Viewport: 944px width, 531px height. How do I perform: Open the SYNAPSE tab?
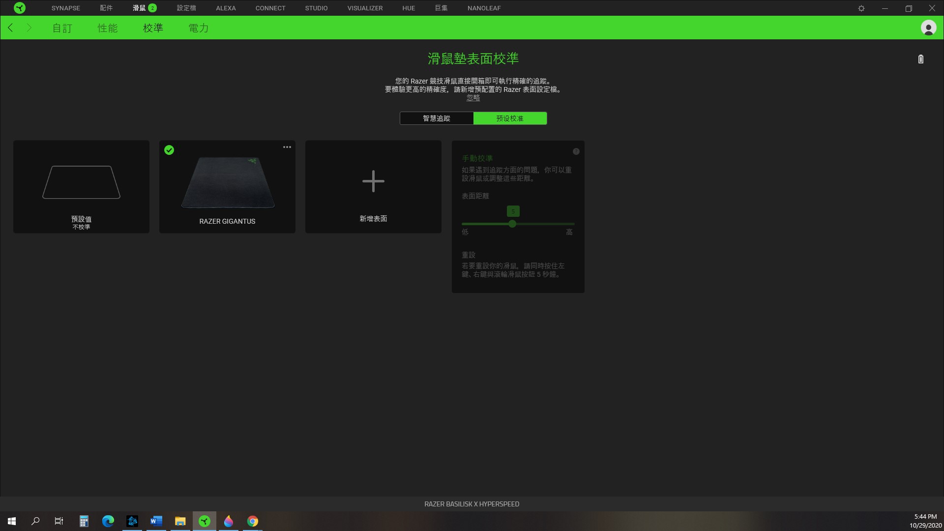pyautogui.click(x=66, y=8)
